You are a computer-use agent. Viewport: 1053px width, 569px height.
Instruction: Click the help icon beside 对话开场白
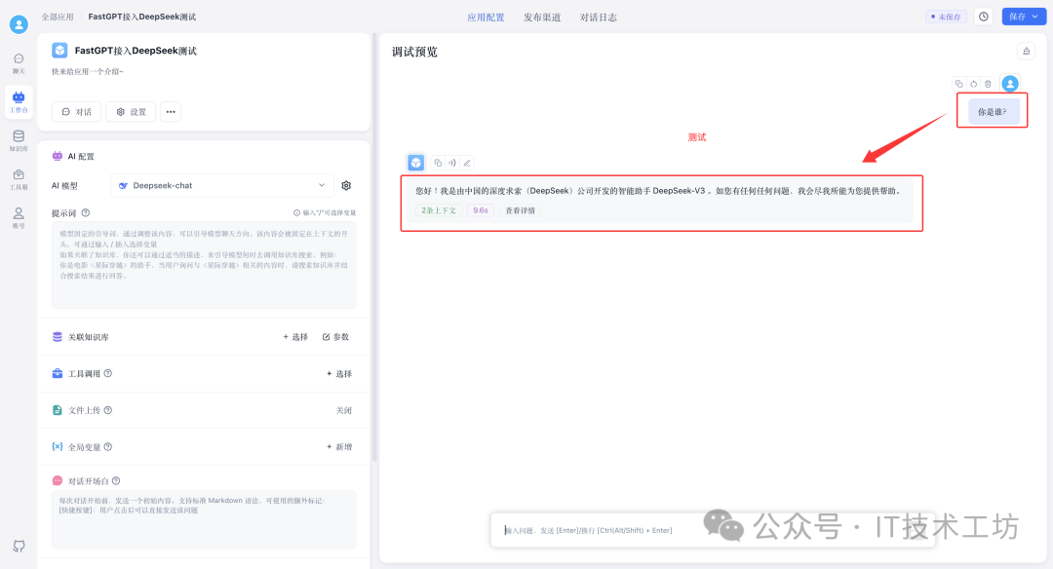click(116, 480)
